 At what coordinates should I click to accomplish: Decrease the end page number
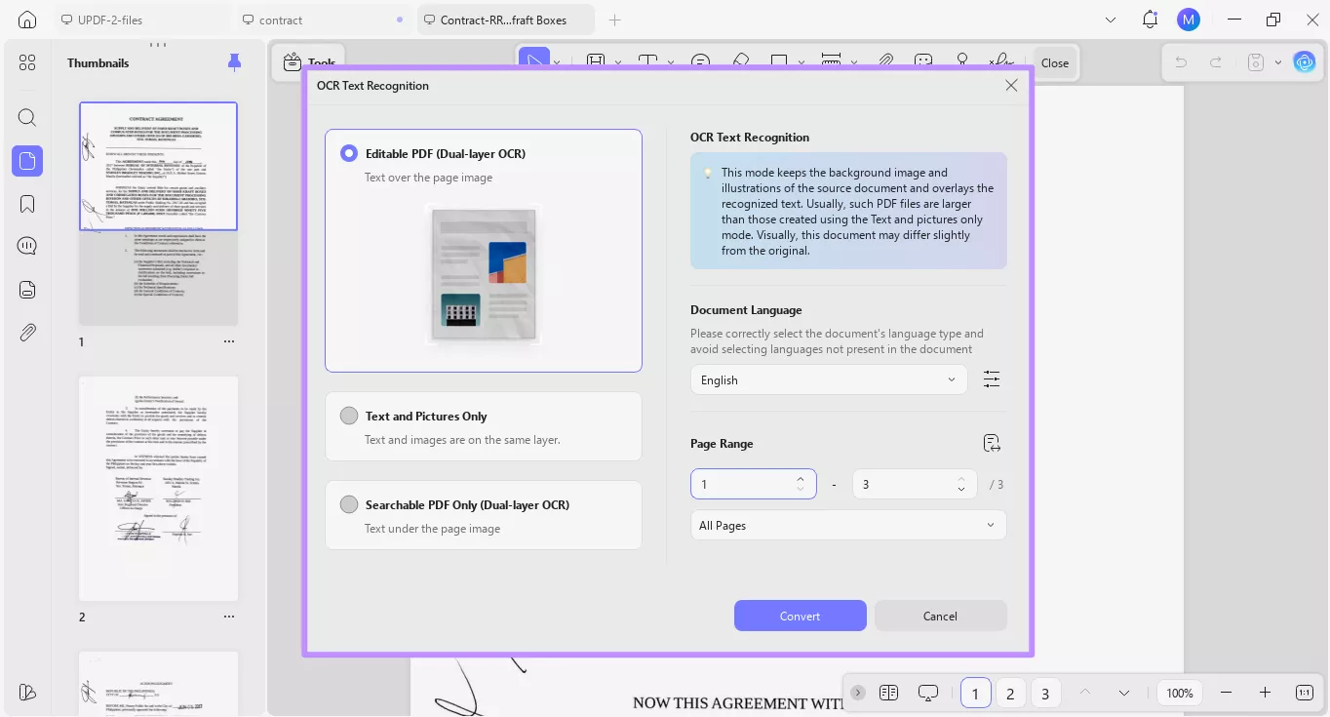(x=961, y=489)
